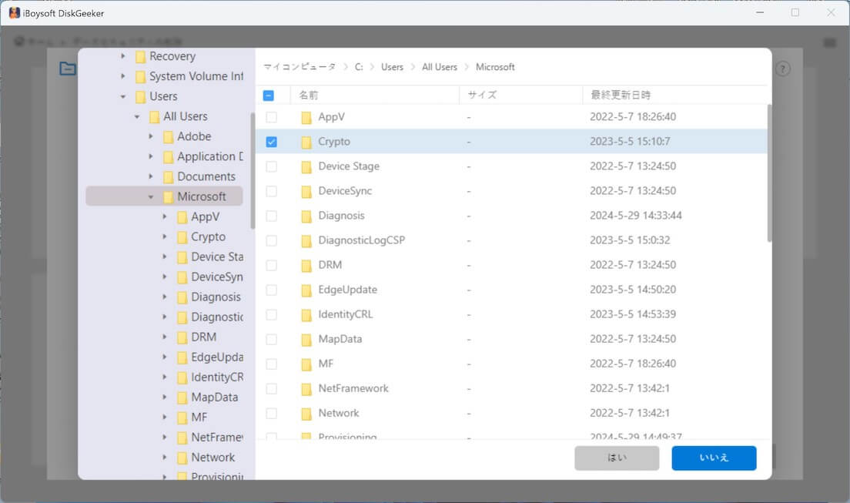Click the DiagnosticLogCSP folder icon
This screenshot has height=503, width=850.
(x=306, y=240)
